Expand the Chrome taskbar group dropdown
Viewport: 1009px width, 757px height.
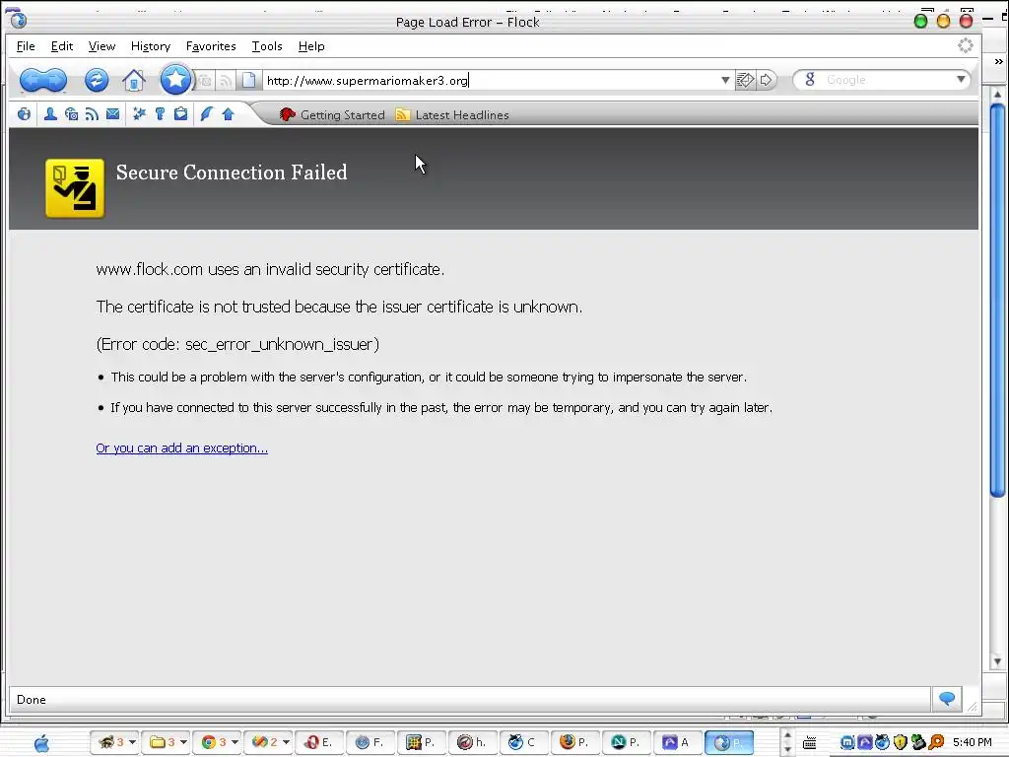coord(235,742)
